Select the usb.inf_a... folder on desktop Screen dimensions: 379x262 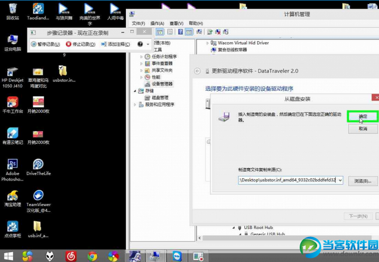click(x=38, y=229)
